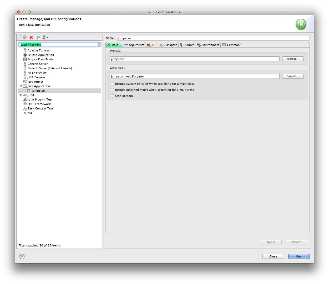Image resolution: width=329 pixels, height=284 pixels.
Task: Delete selected configuration with red X
Action: [31, 38]
